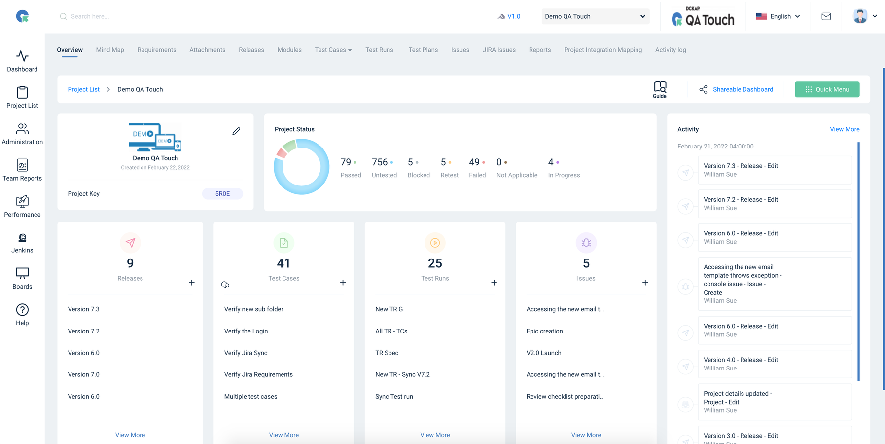The height and width of the screenshot is (444, 885).
Task: Switch to the Mind Map tab
Action: (110, 50)
